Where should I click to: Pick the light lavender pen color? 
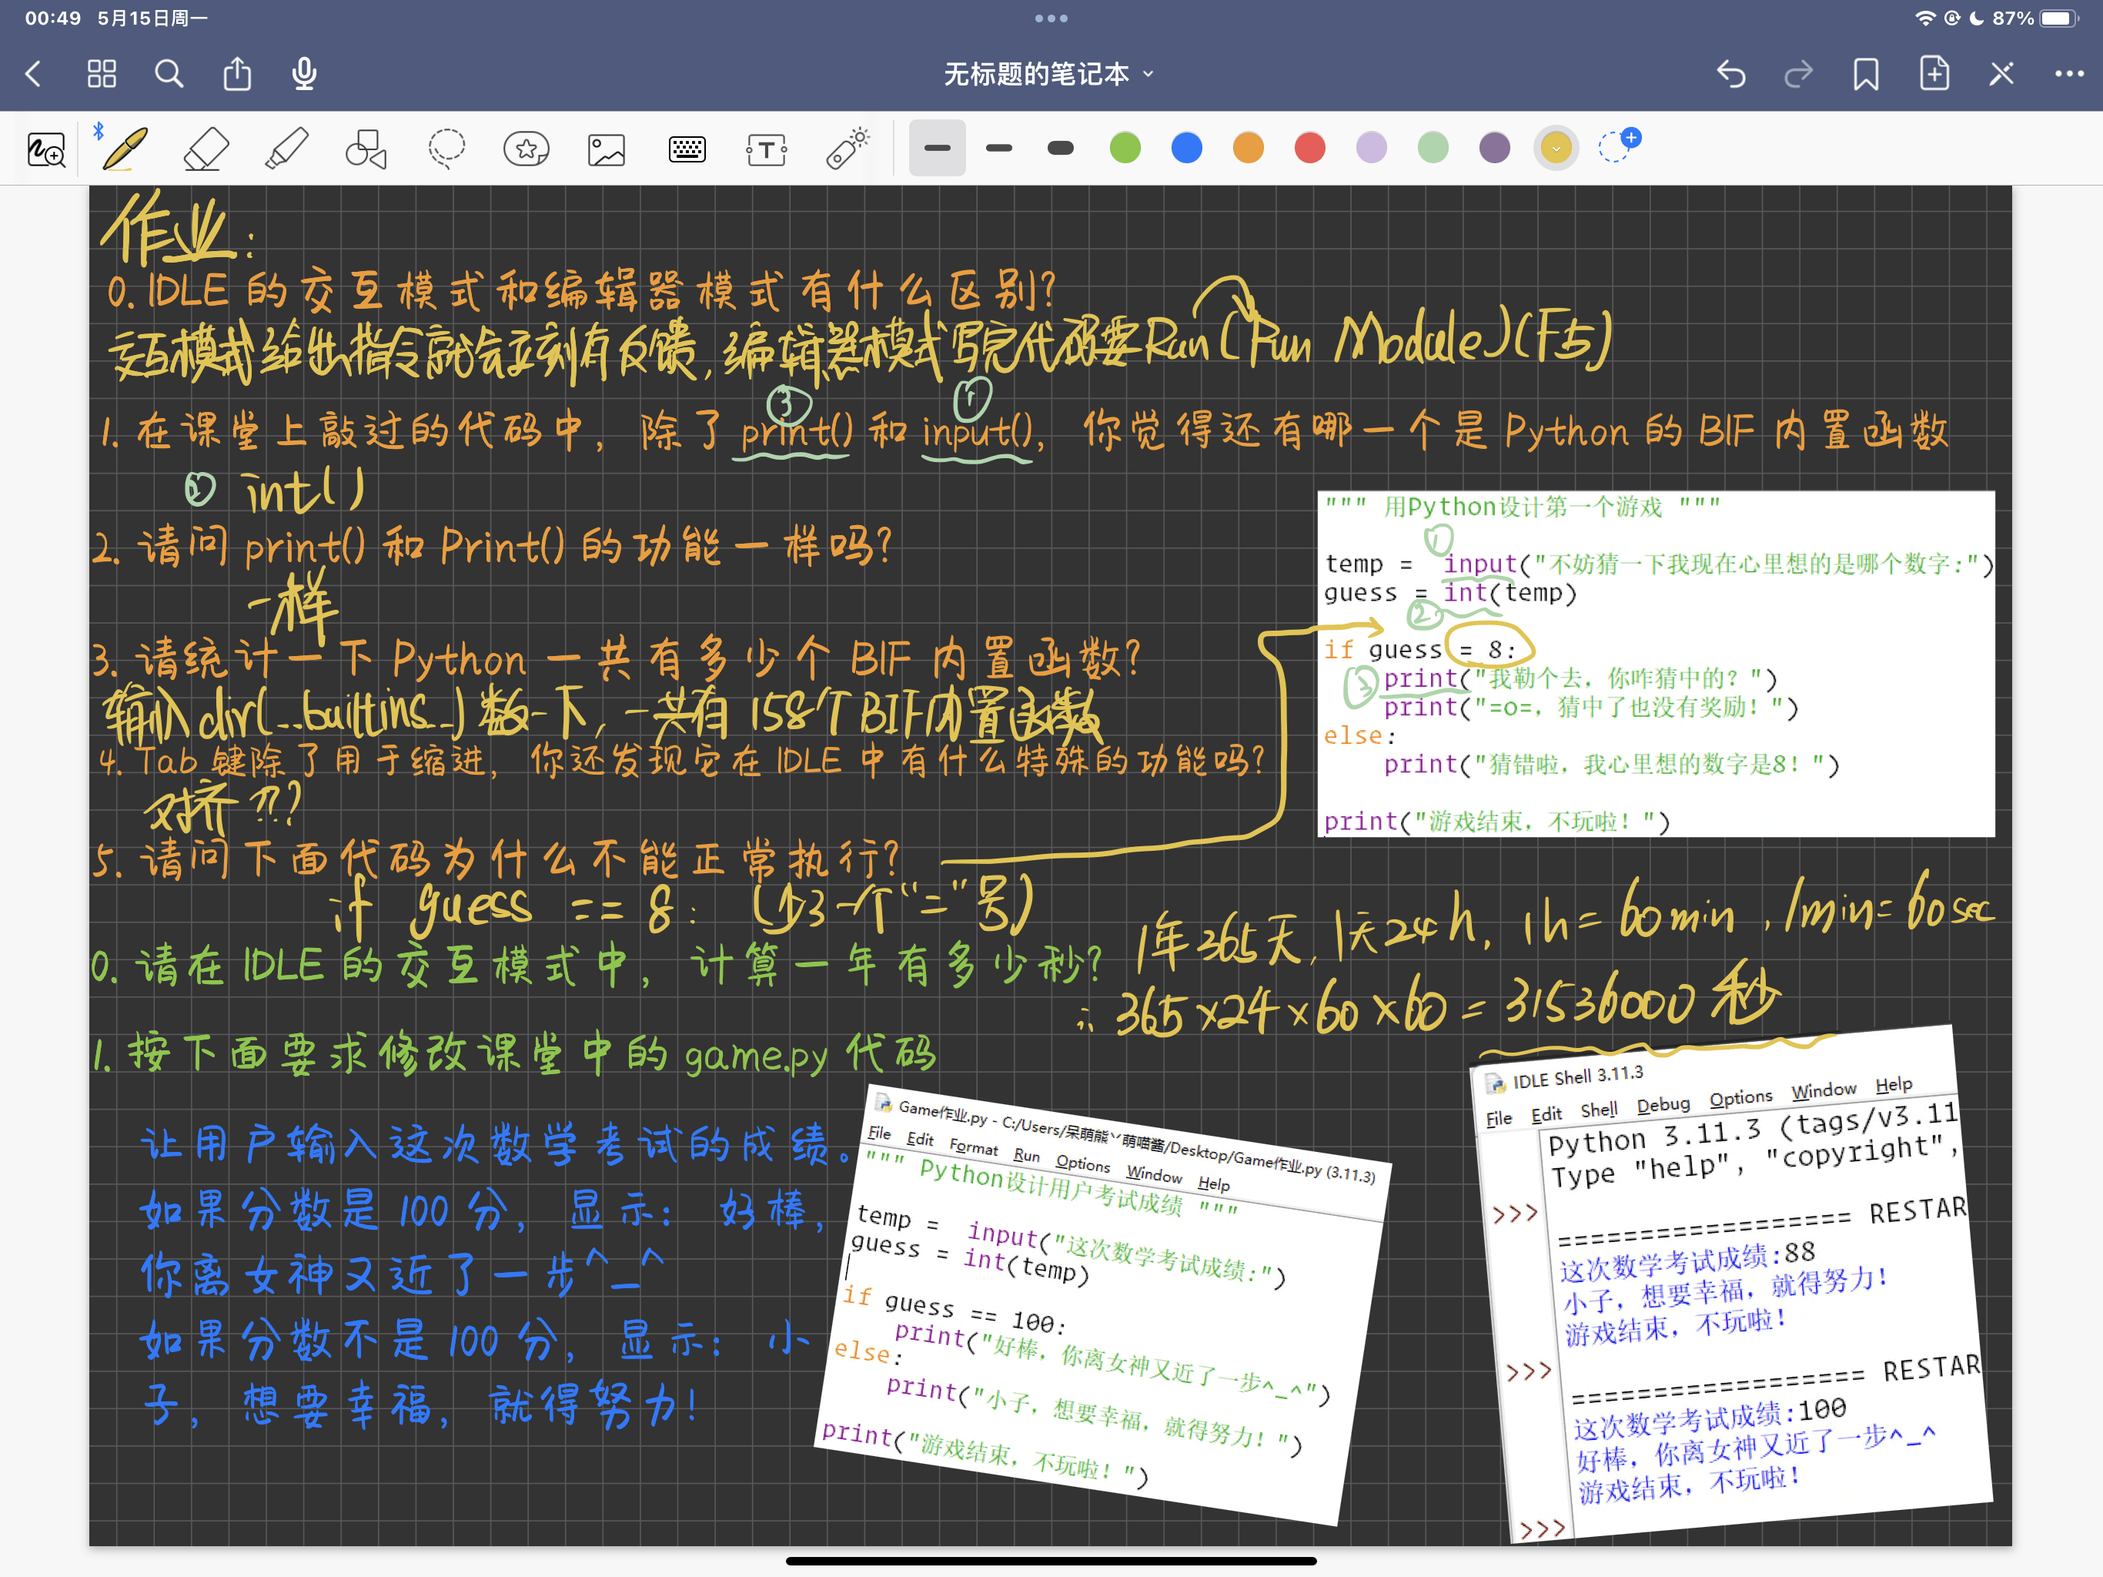click(x=1372, y=147)
